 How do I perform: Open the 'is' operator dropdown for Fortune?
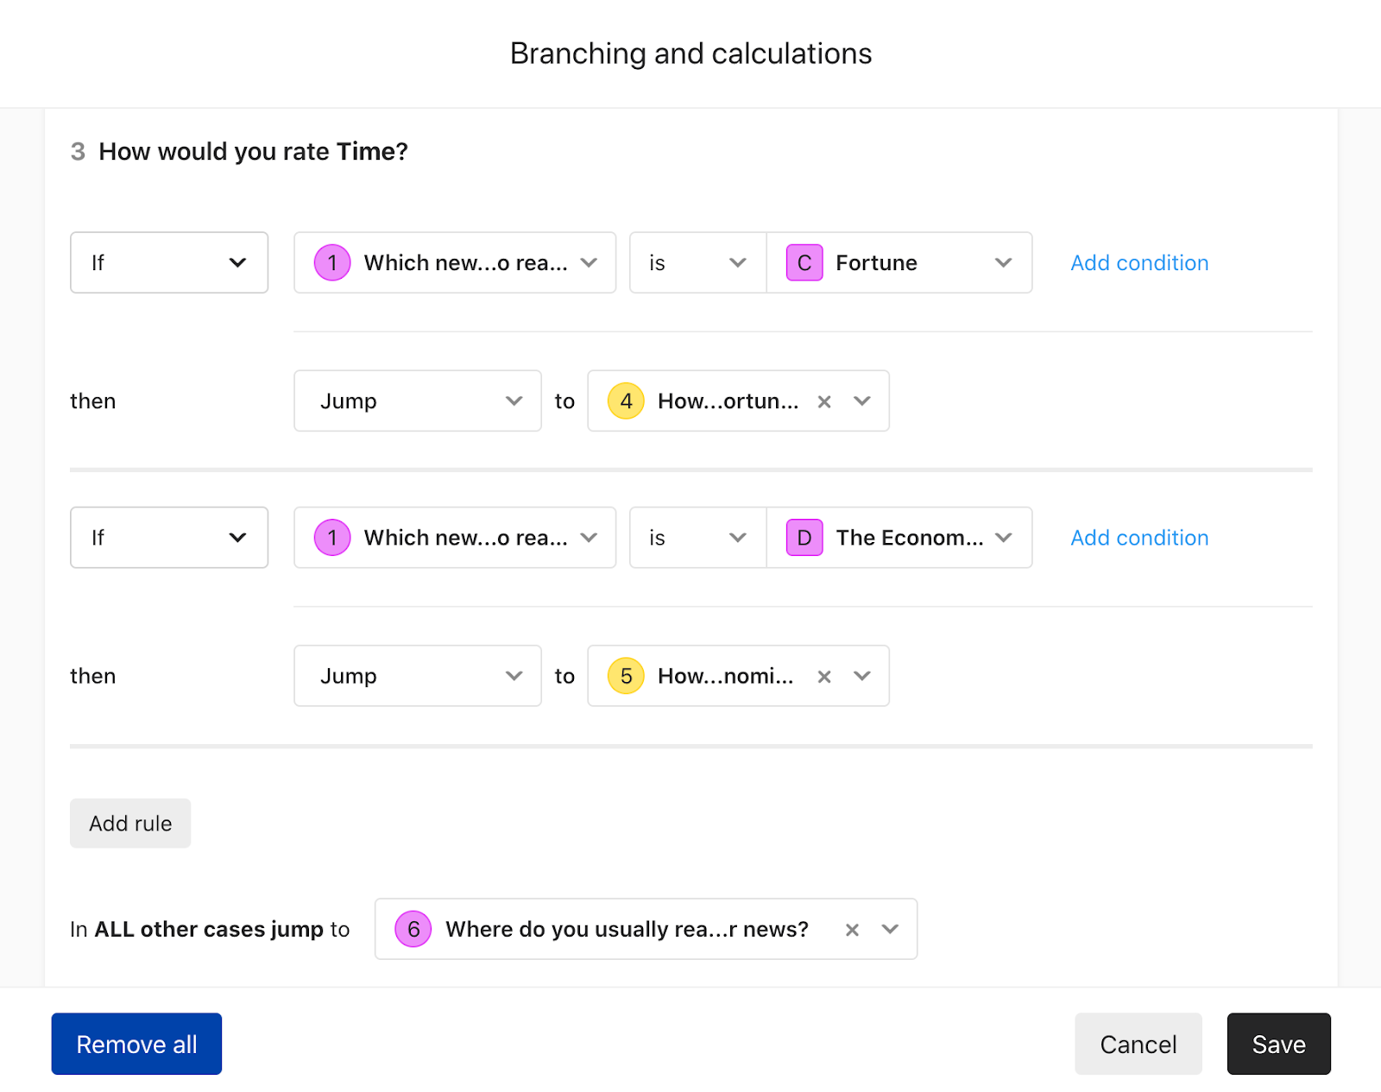point(698,262)
